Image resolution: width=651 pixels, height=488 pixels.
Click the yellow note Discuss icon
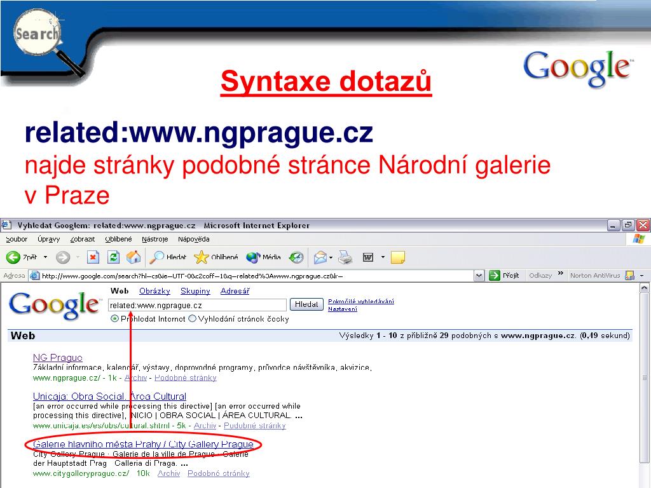click(398, 257)
